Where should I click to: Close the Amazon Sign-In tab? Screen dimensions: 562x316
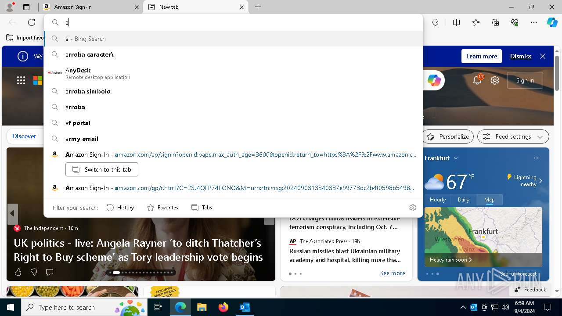(136, 7)
